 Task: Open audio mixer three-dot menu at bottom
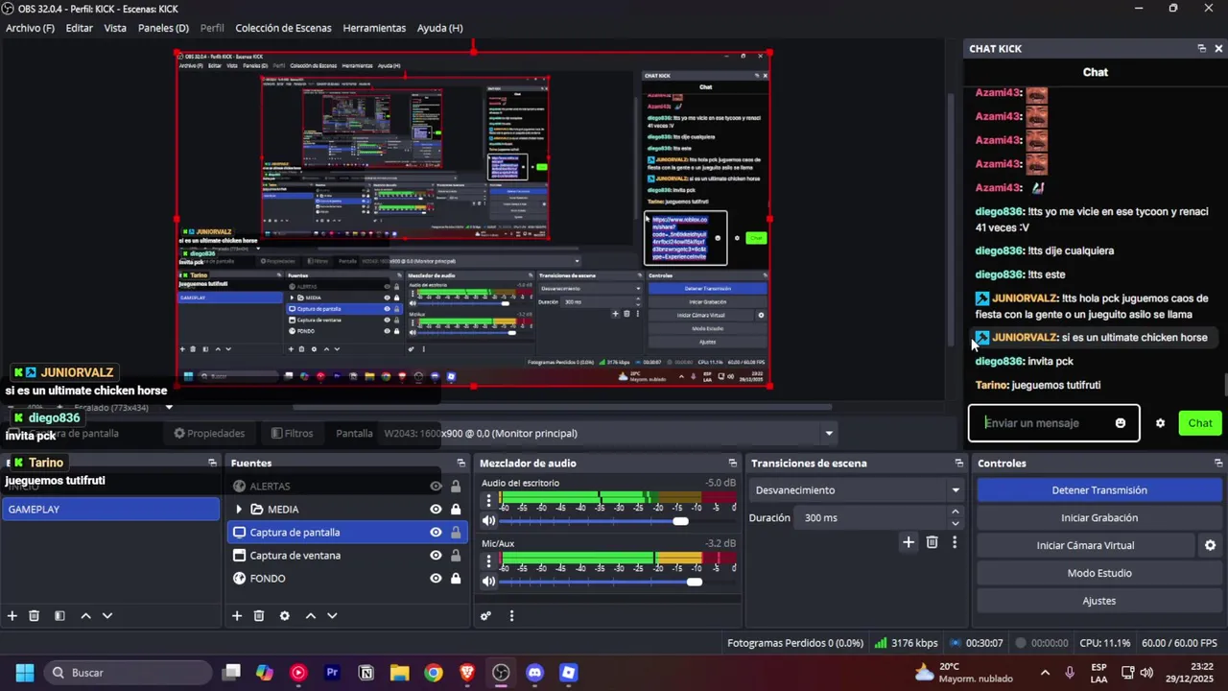(x=511, y=616)
